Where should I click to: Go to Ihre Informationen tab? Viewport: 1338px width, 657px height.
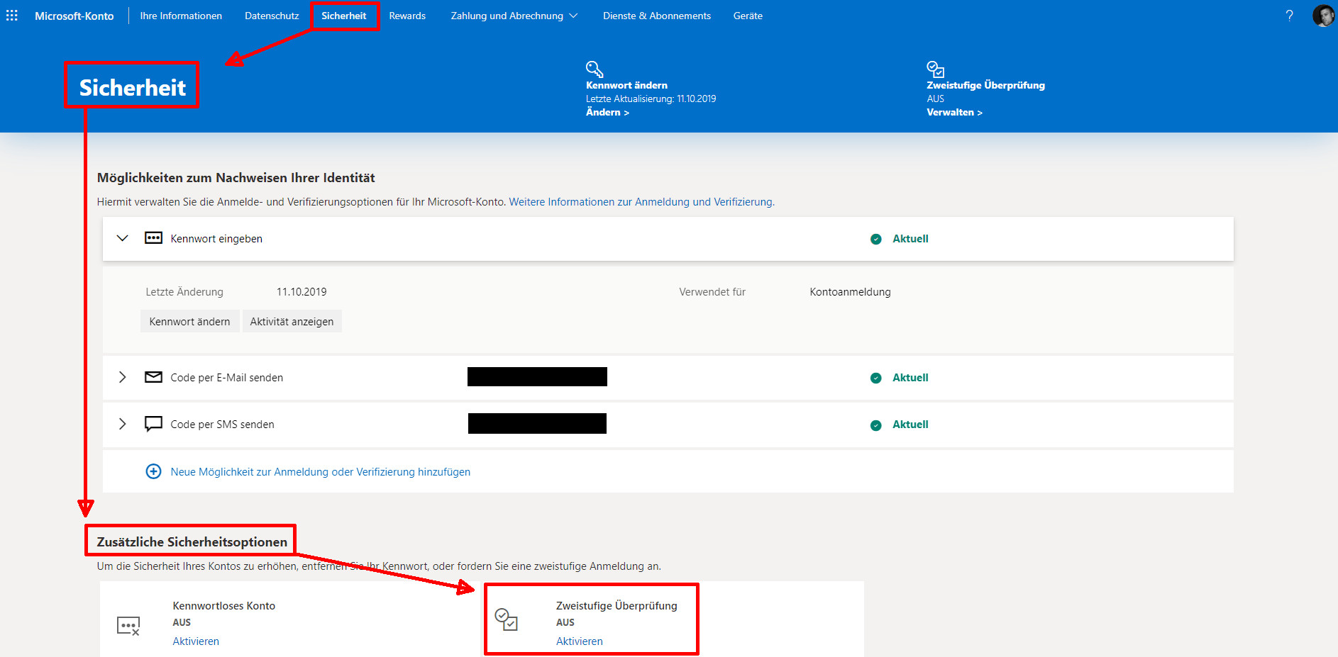(181, 16)
